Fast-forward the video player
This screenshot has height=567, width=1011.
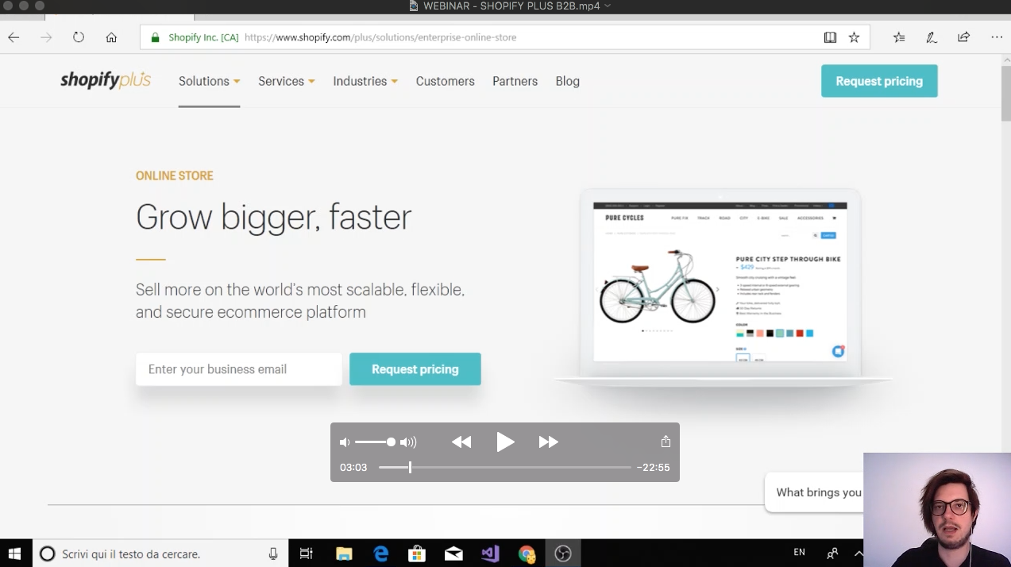pyautogui.click(x=548, y=442)
